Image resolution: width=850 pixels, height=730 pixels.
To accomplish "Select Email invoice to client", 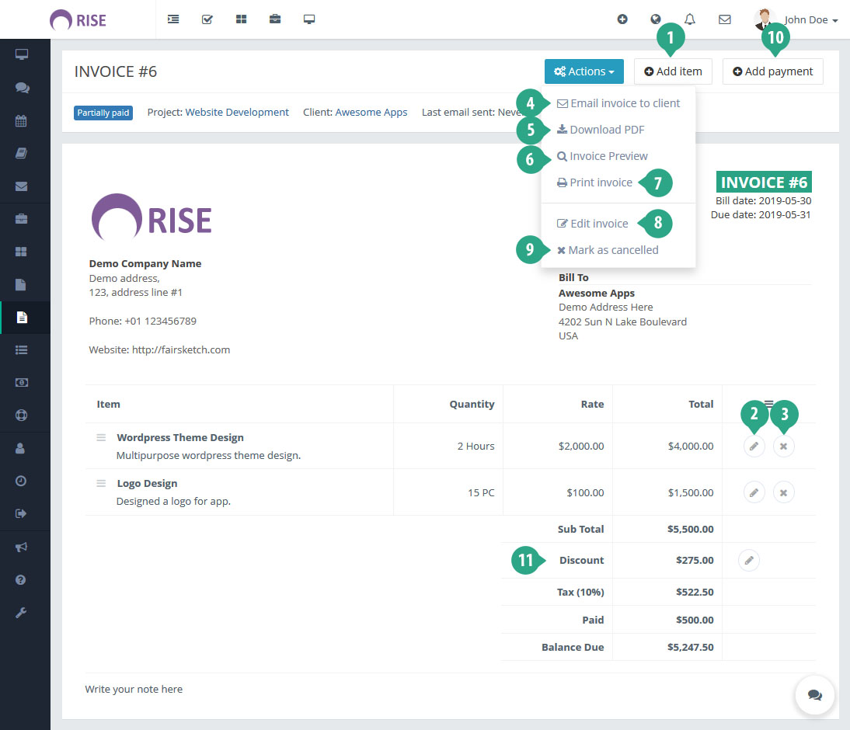I will click(625, 103).
